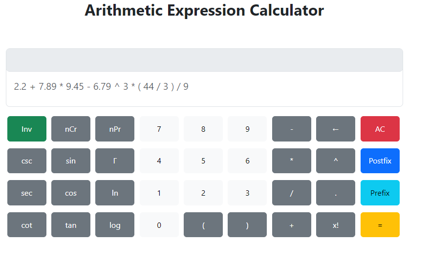Click the natural log ln key

(115, 193)
